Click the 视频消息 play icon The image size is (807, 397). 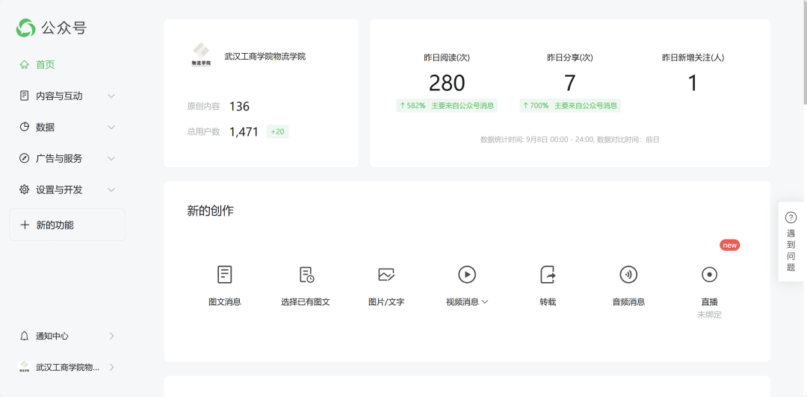(467, 275)
